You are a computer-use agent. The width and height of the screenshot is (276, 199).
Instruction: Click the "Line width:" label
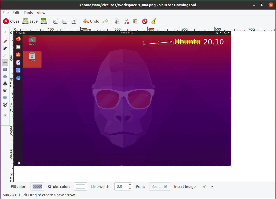(101, 187)
